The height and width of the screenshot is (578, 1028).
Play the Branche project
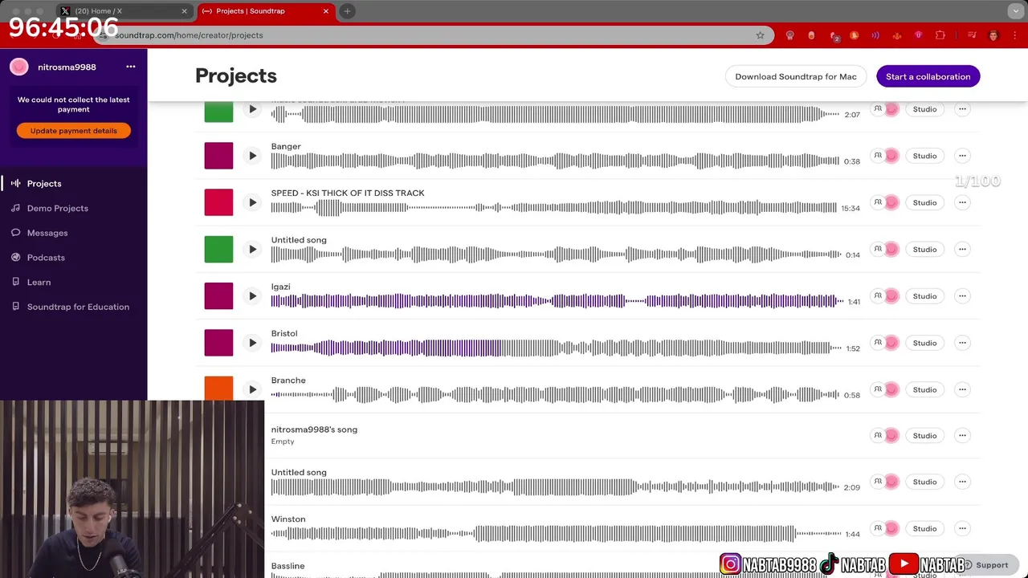pyautogui.click(x=252, y=389)
